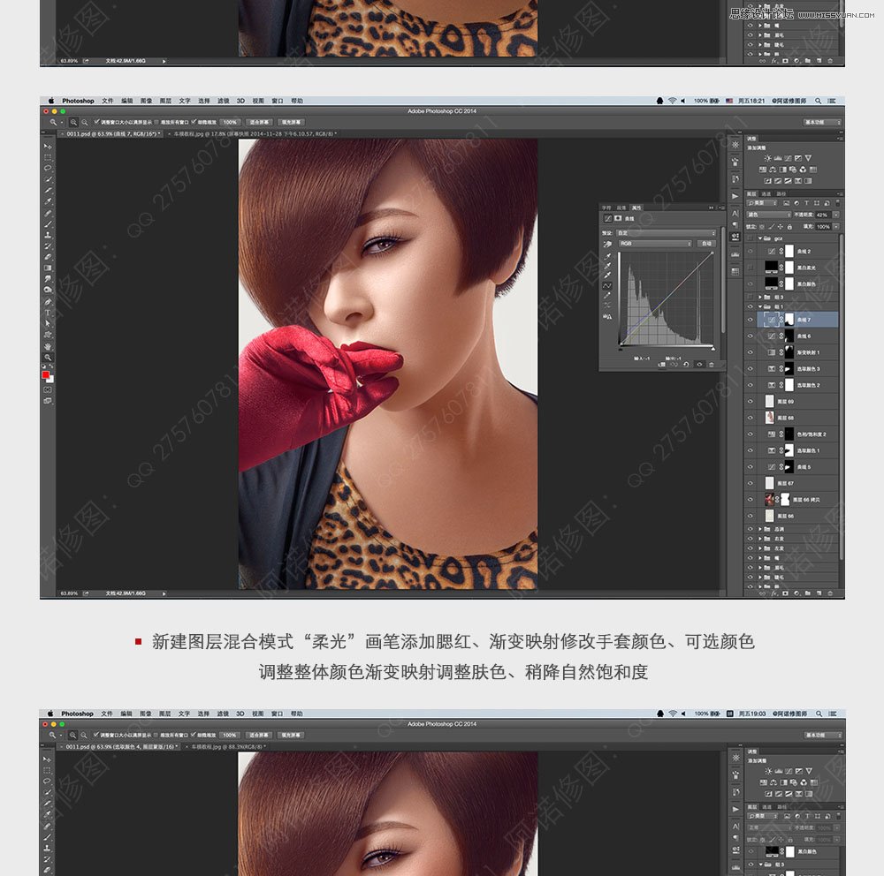Open the blend mode dropdown in Layers panel
This screenshot has width=884, height=876.
coord(768,215)
